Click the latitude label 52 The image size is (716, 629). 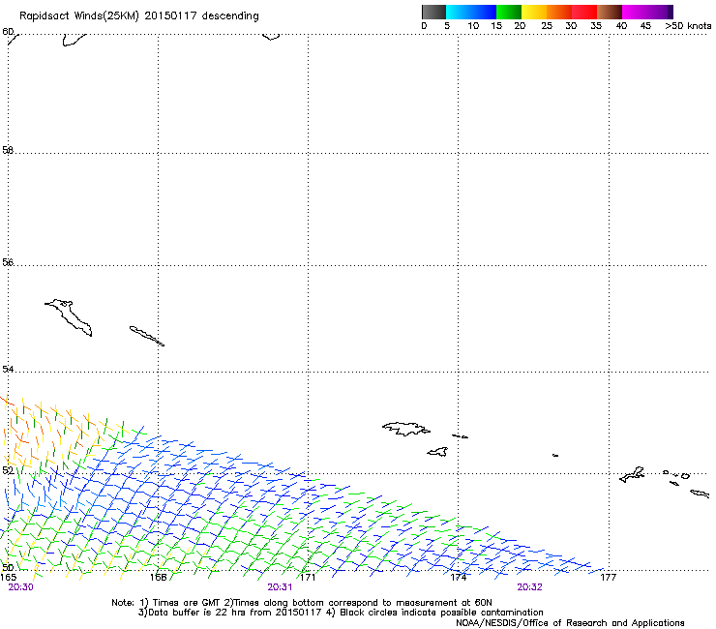pyautogui.click(x=8, y=470)
